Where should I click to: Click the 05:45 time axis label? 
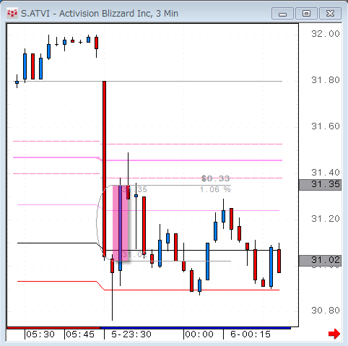[x=80, y=334]
